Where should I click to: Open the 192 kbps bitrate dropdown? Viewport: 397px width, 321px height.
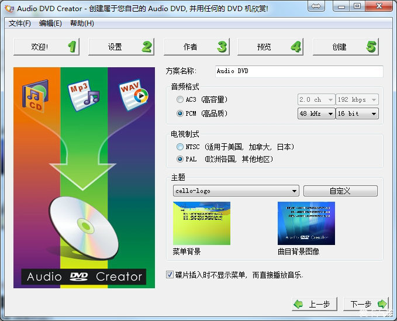[357, 99]
